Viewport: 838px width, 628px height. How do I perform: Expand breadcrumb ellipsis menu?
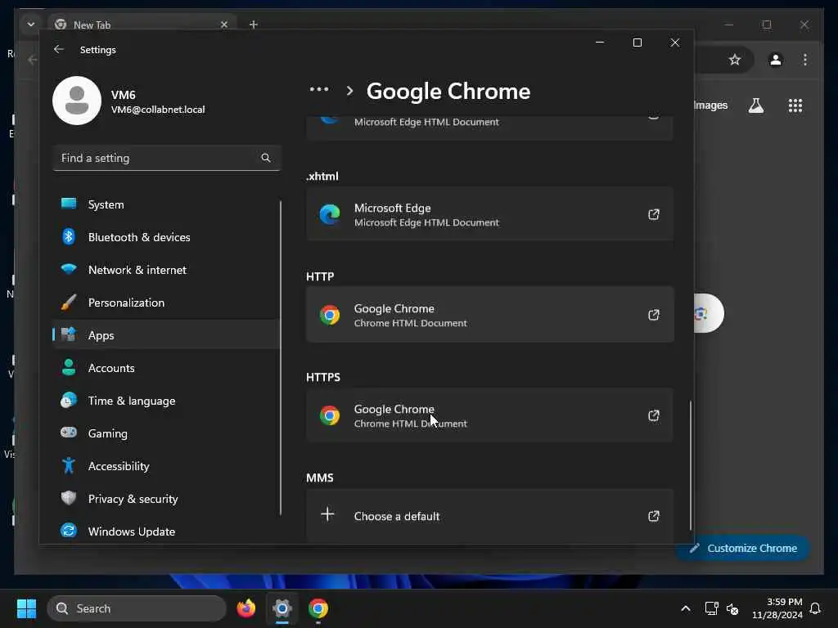point(319,90)
